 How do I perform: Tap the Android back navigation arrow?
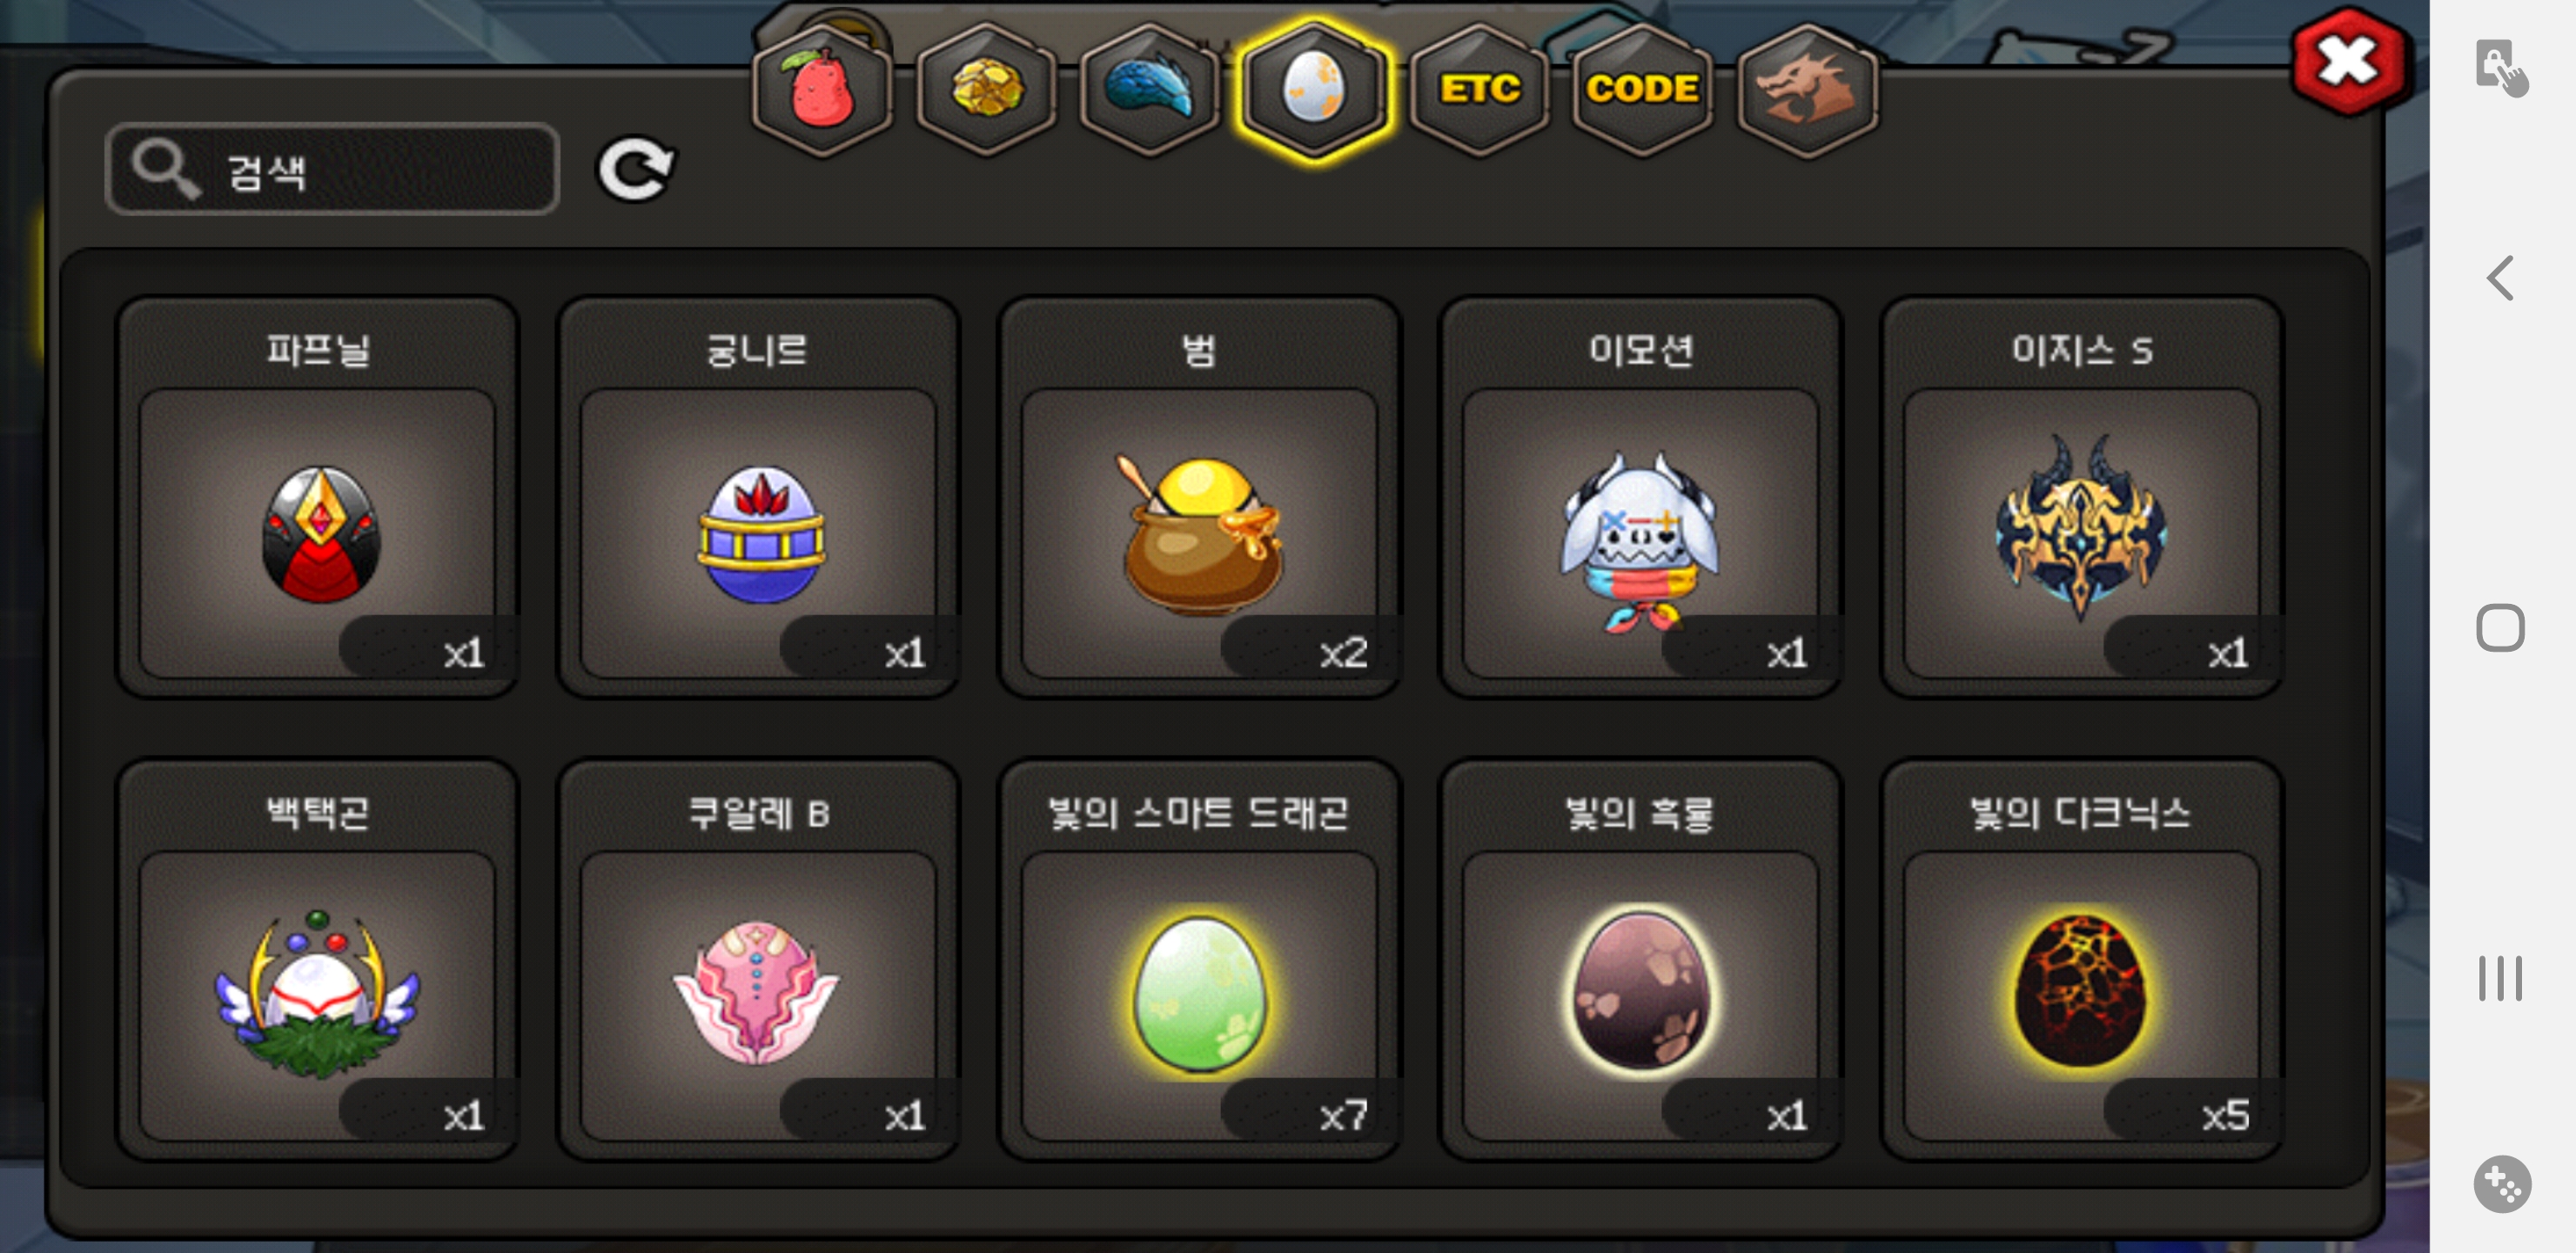point(2500,278)
